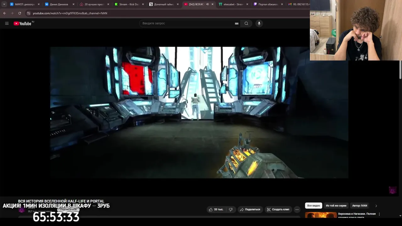
Task: Go forward with the browser forward arrow
Action: pos(12,13)
